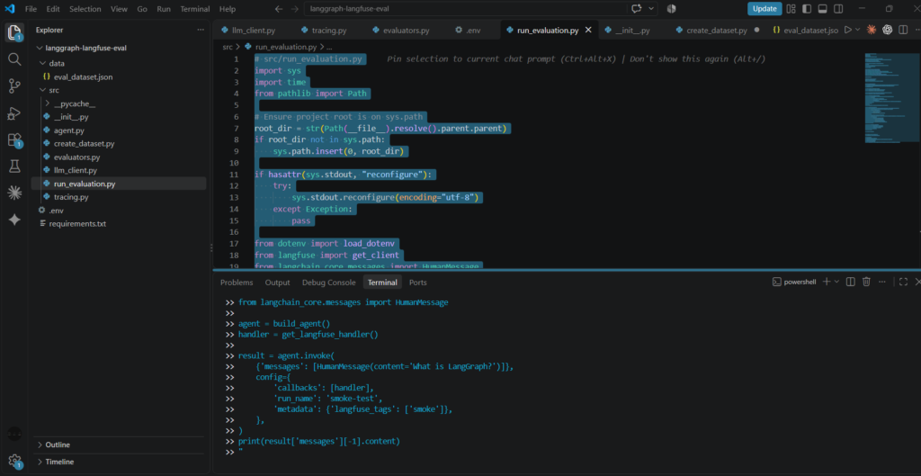The image size is (921, 476).
Task: Go forward with the navigation arrow
Action: coord(294,9)
